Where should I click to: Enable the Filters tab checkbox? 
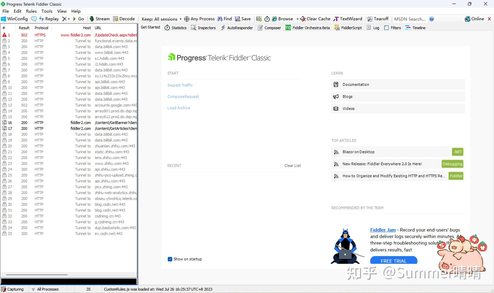(x=387, y=28)
